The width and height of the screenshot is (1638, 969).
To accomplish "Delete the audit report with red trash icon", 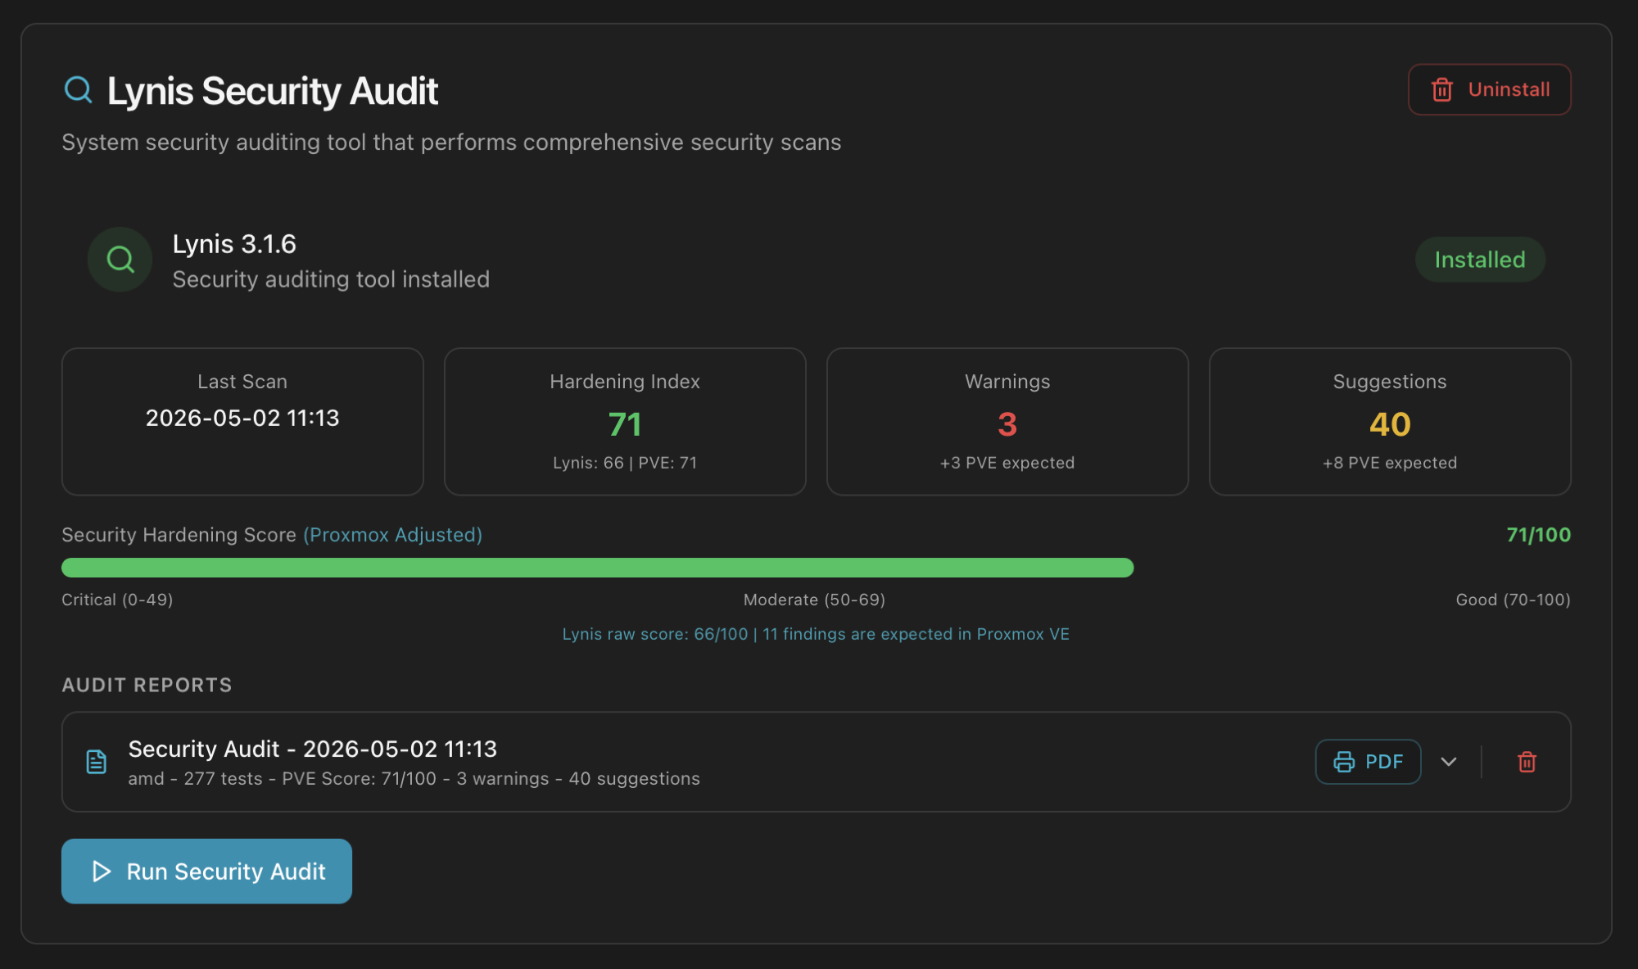I will pyautogui.click(x=1527, y=762).
